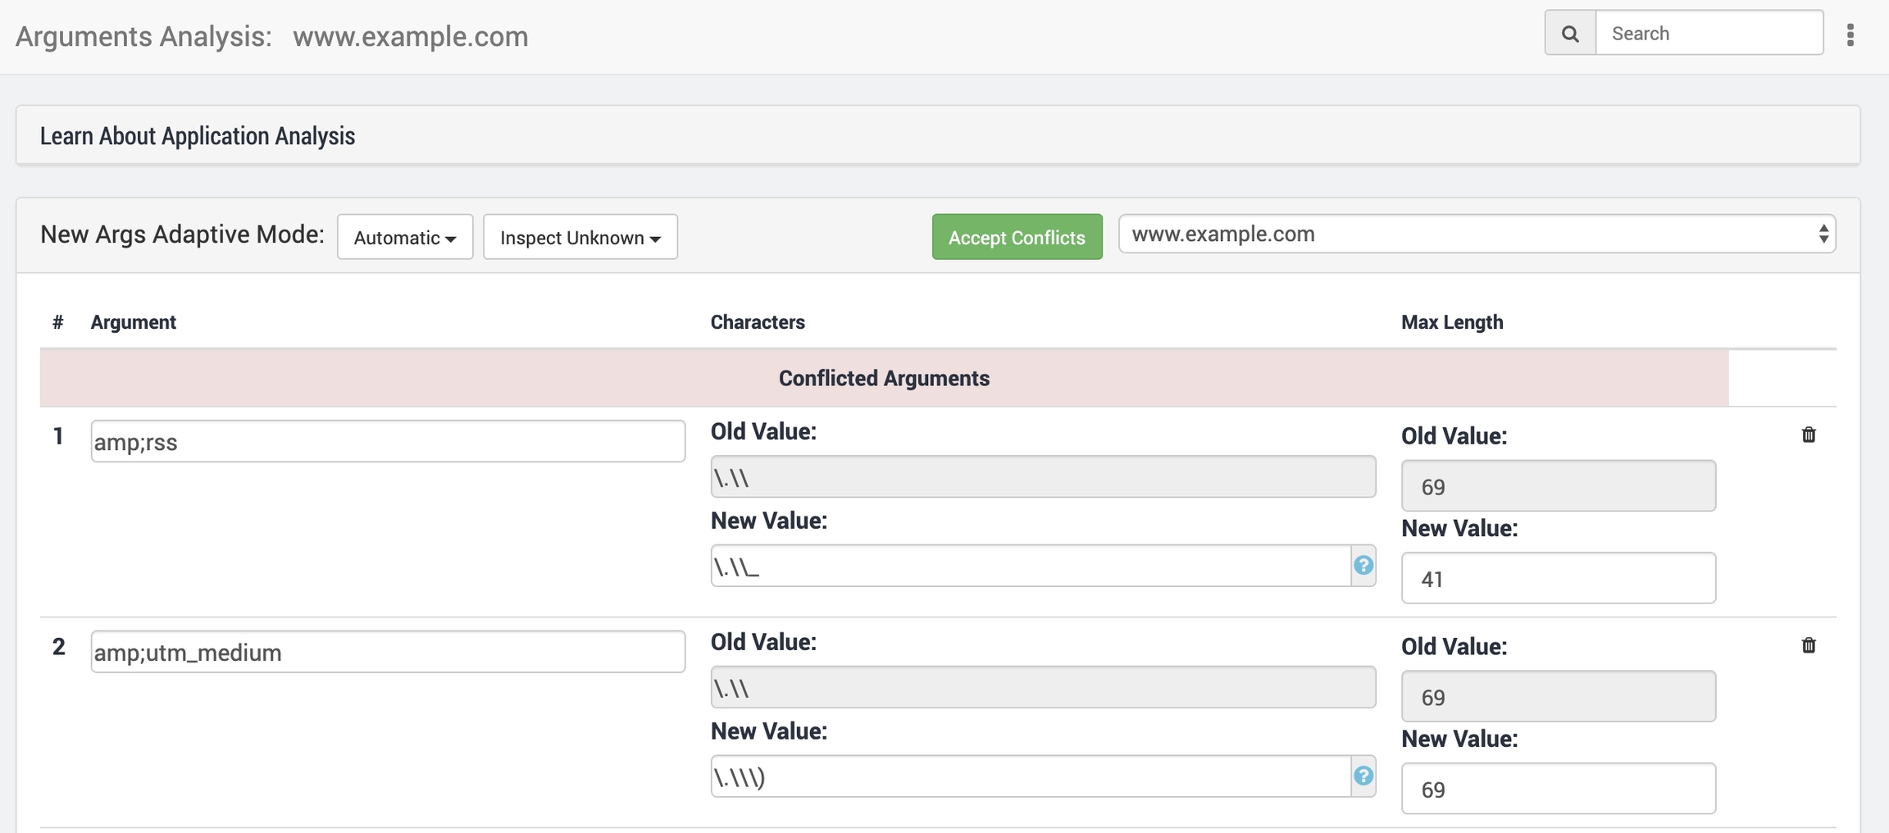Focus the Search text field
The width and height of the screenshot is (1889, 833).
[x=1709, y=34]
